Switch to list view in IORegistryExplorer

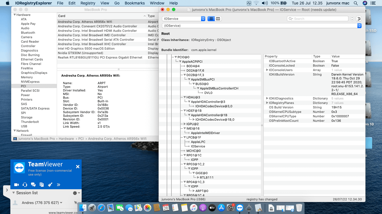(x=211, y=19)
